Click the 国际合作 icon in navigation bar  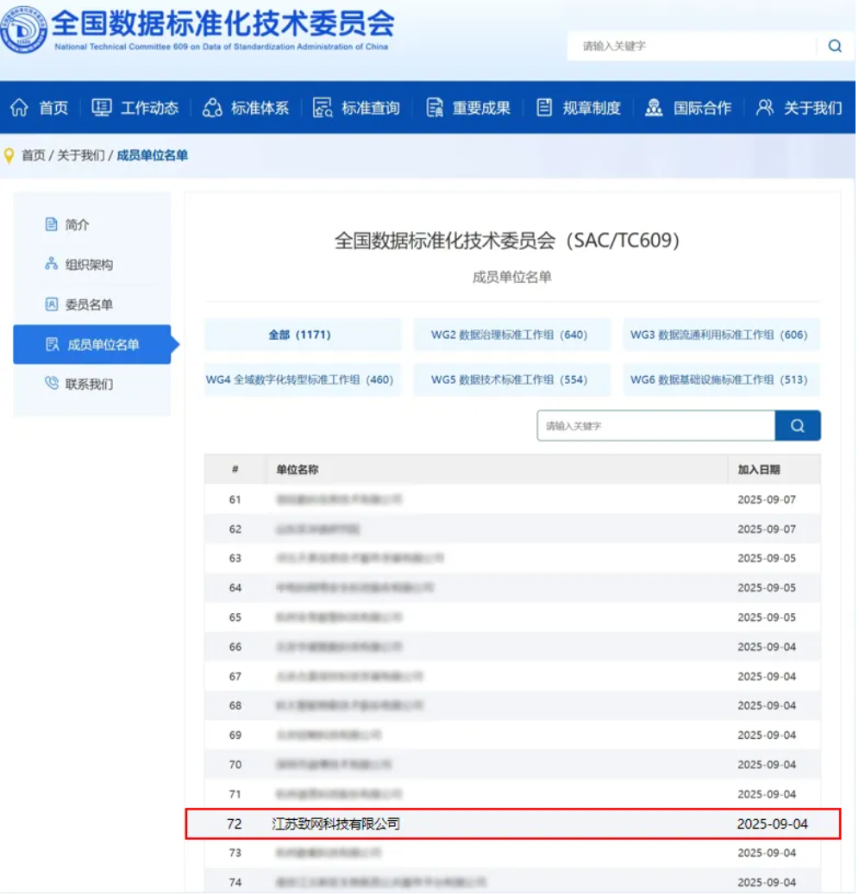tap(654, 108)
